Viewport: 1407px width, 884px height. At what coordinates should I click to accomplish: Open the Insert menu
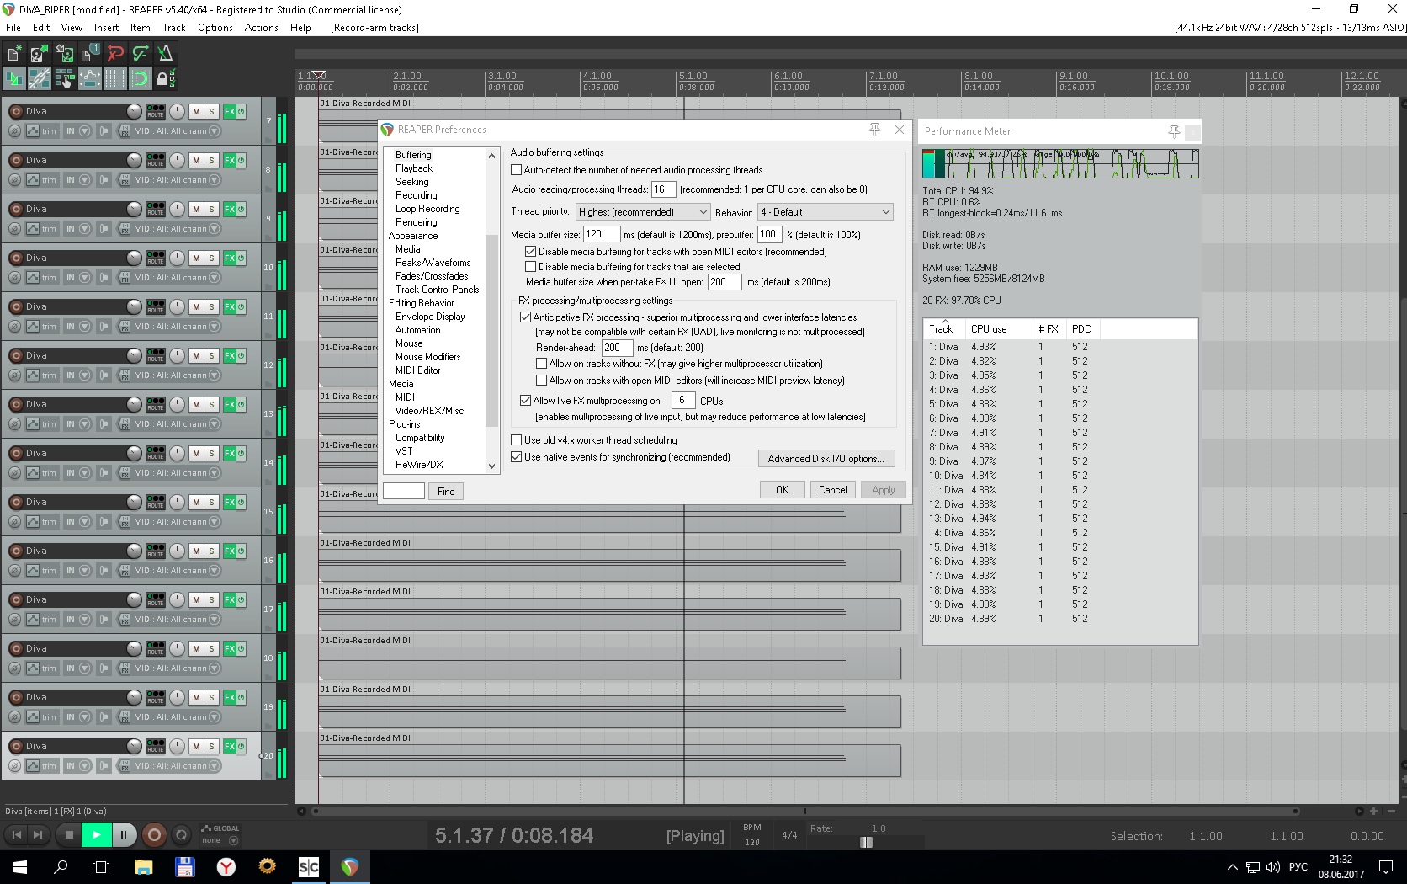click(106, 28)
